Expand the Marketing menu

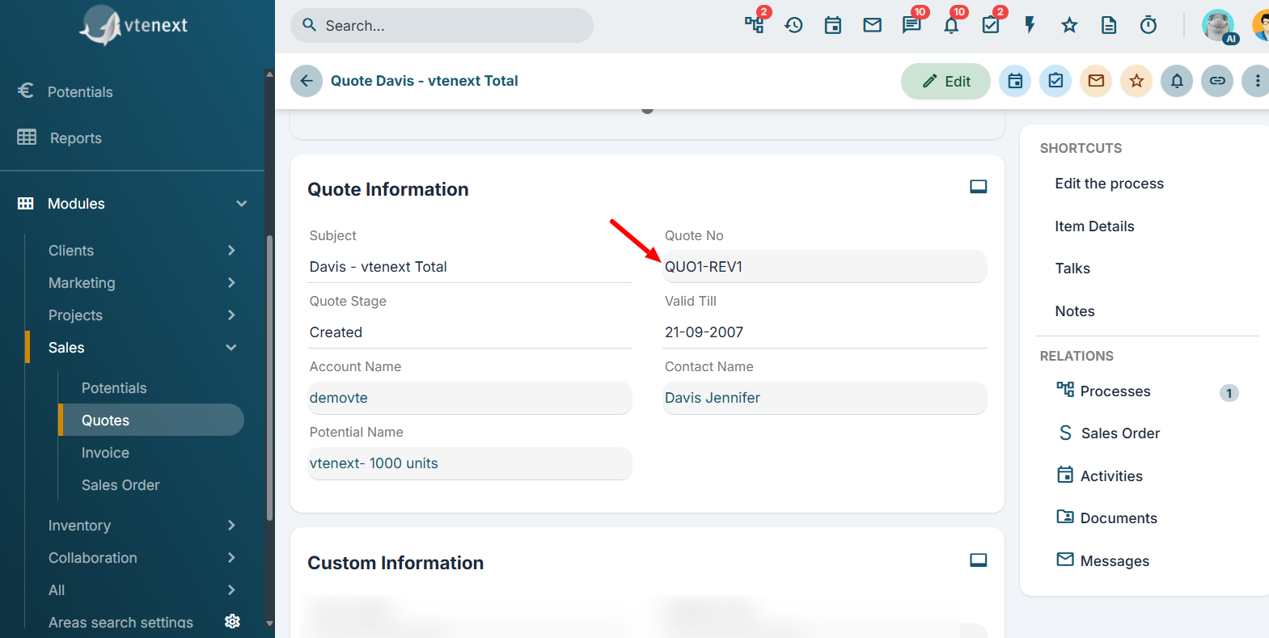click(x=142, y=283)
